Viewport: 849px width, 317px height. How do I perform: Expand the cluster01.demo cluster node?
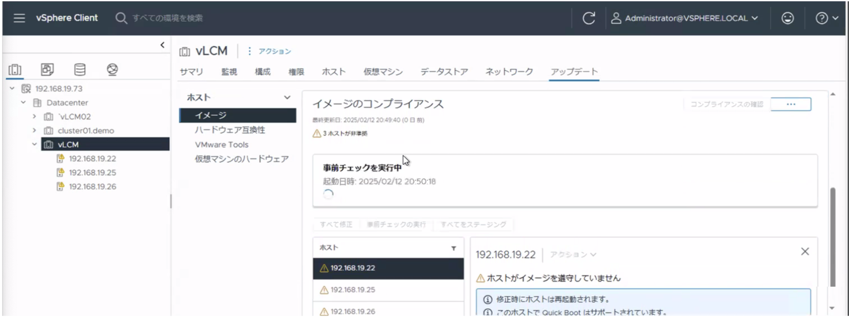point(34,131)
